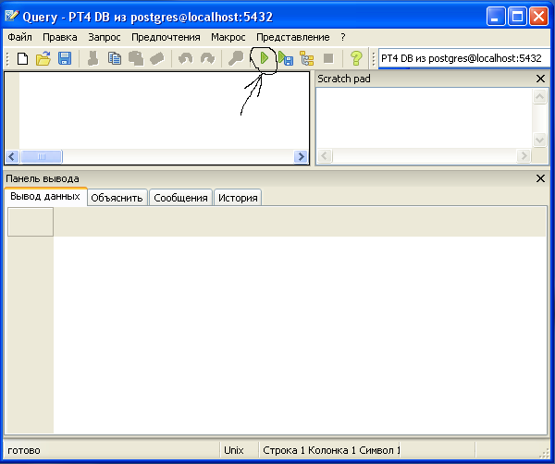Cut selected text toolbar icon
Image resolution: width=555 pixels, height=464 pixels.
[93, 58]
